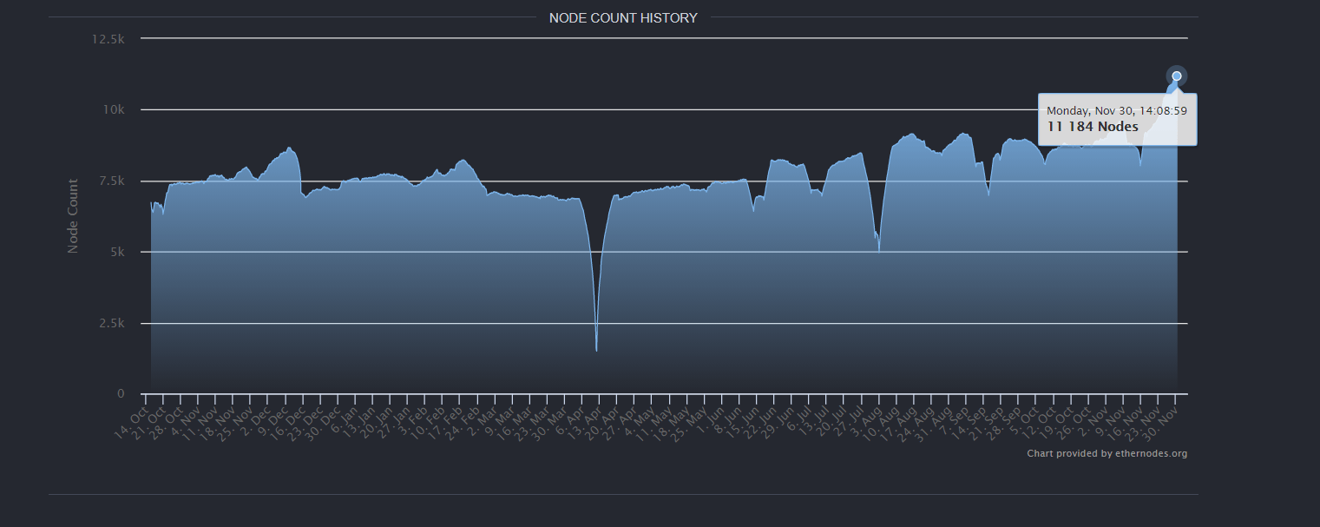
Task: Click the highlighted data point marker on the chart line
Action: click(1177, 76)
